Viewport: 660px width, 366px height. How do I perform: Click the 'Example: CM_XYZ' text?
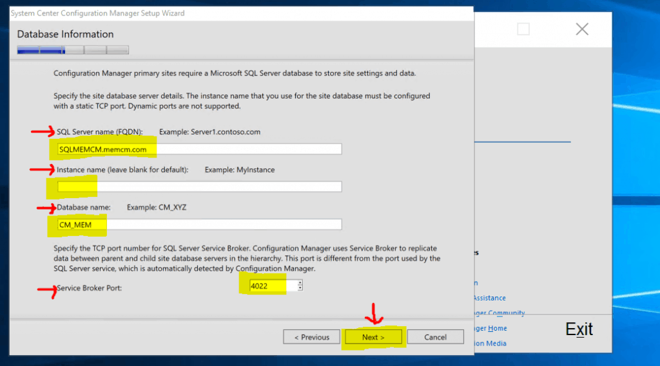click(x=157, y=207)
